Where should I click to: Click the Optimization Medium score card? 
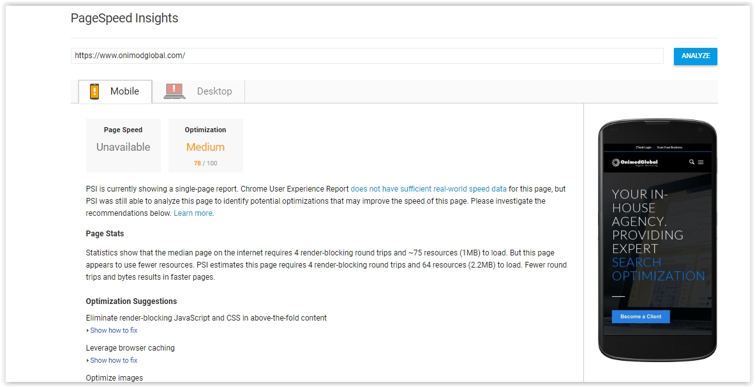(x=206, y=145)
